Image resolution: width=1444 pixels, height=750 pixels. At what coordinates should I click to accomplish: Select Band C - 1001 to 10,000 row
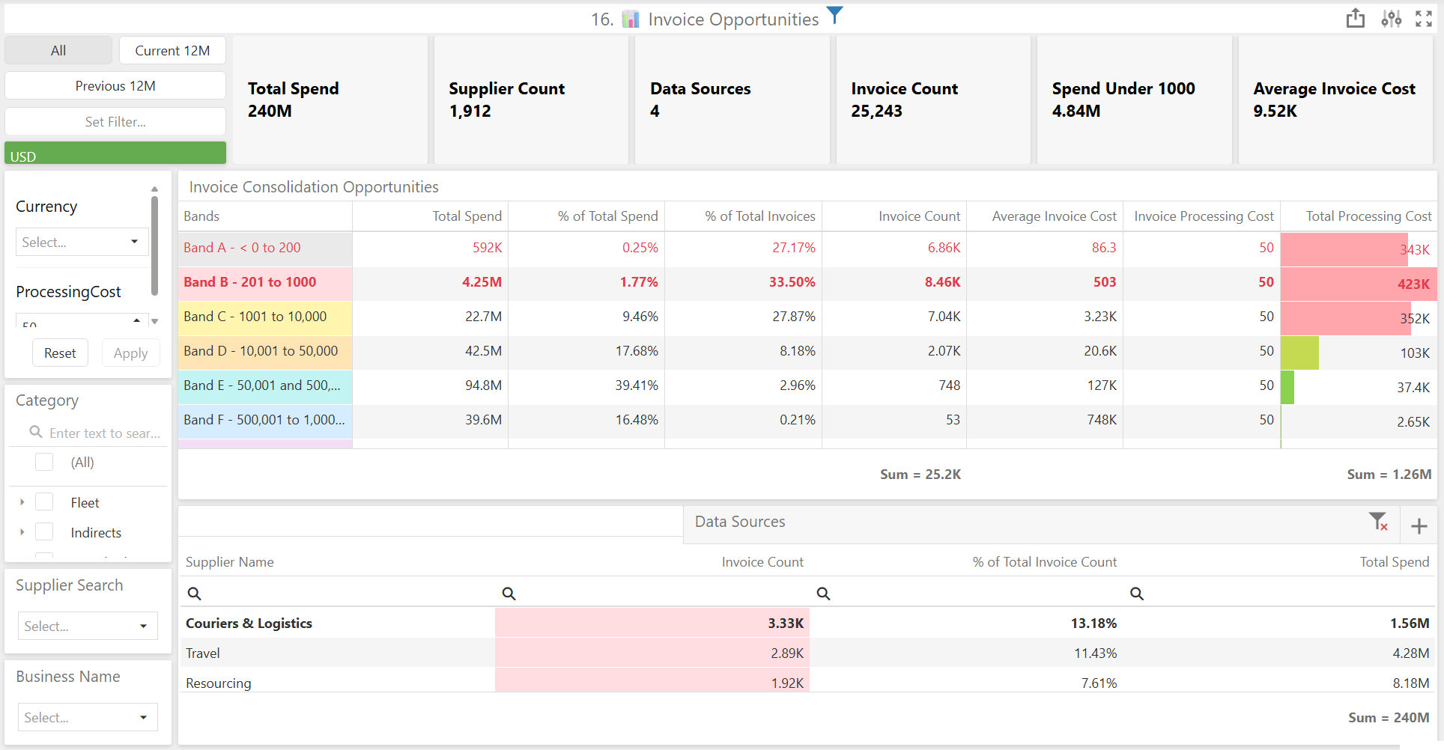(x=807, y=317)
